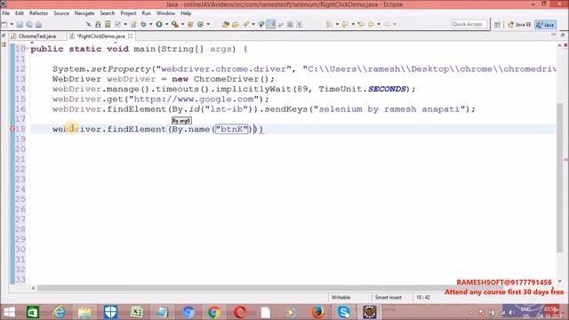
Task: Open the Search menu
Action: tap(108, 13)
